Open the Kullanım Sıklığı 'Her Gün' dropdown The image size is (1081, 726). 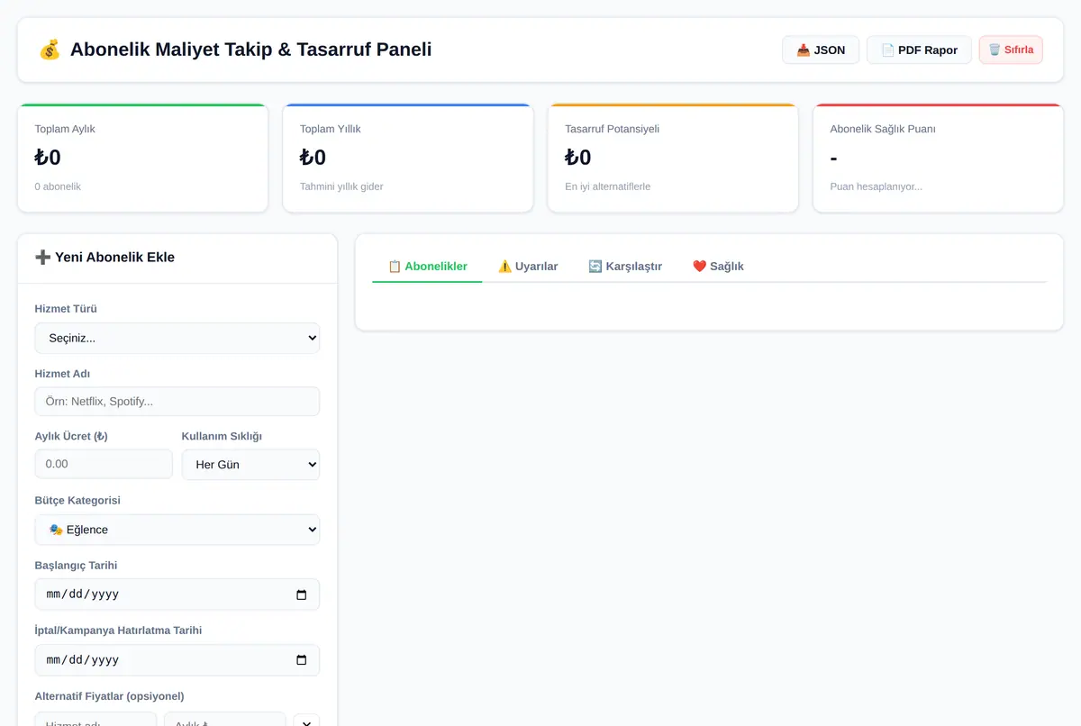point(250,465)
